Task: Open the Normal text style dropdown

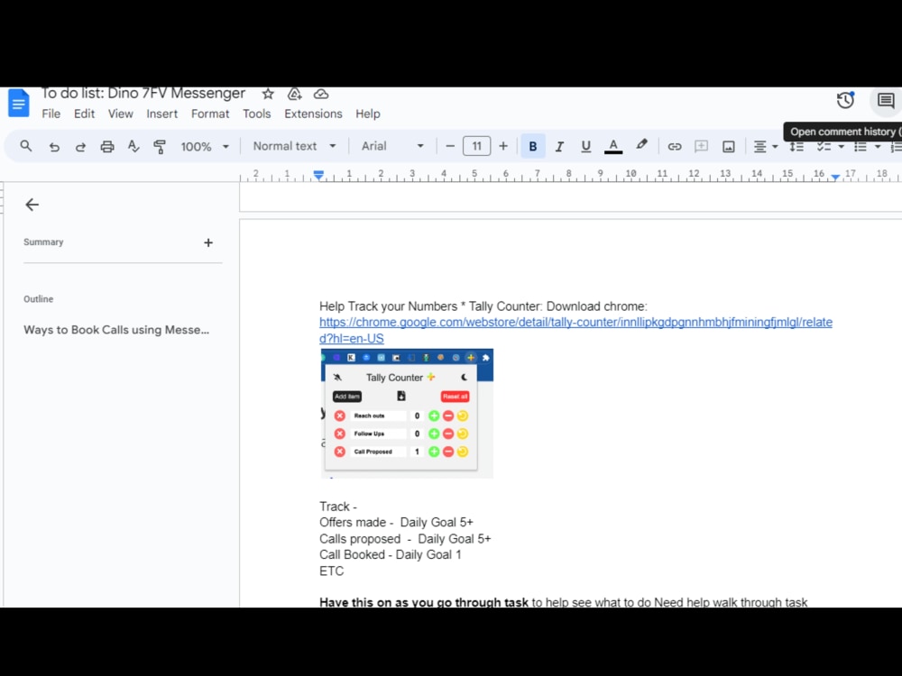Action: tap(294, 146)
